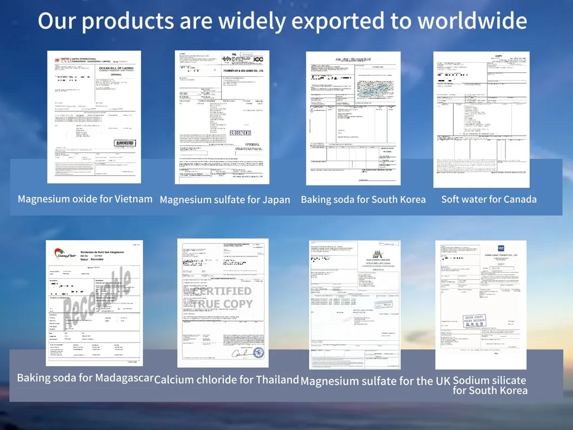Open the Magnesium sulfate for the UK document
573x430 pixels.
355,305
